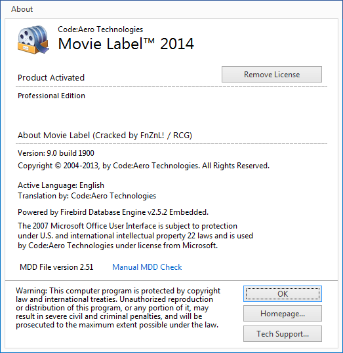Viewport: 343px width, 353px height.
Task: Click the About dialog title text
Action: click(x=22, y=9)
